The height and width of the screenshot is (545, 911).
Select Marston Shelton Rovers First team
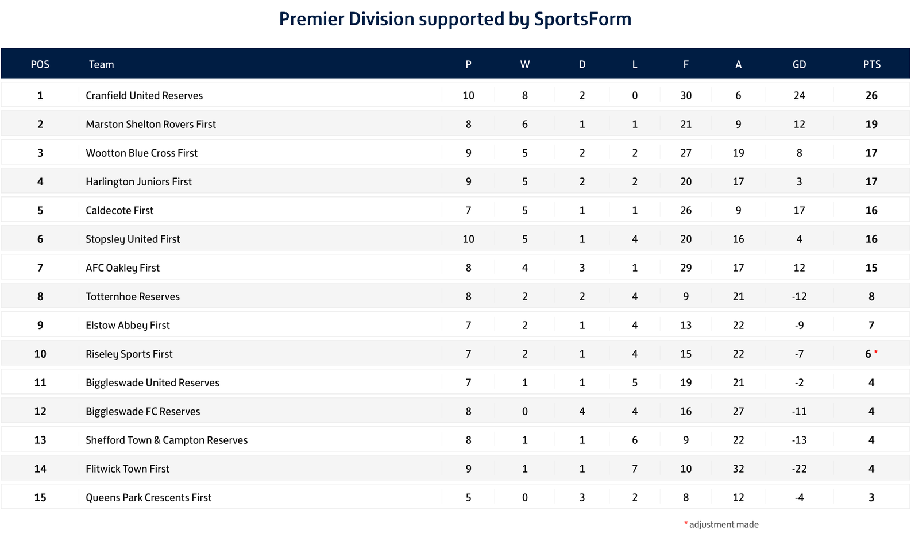[150, 124]
